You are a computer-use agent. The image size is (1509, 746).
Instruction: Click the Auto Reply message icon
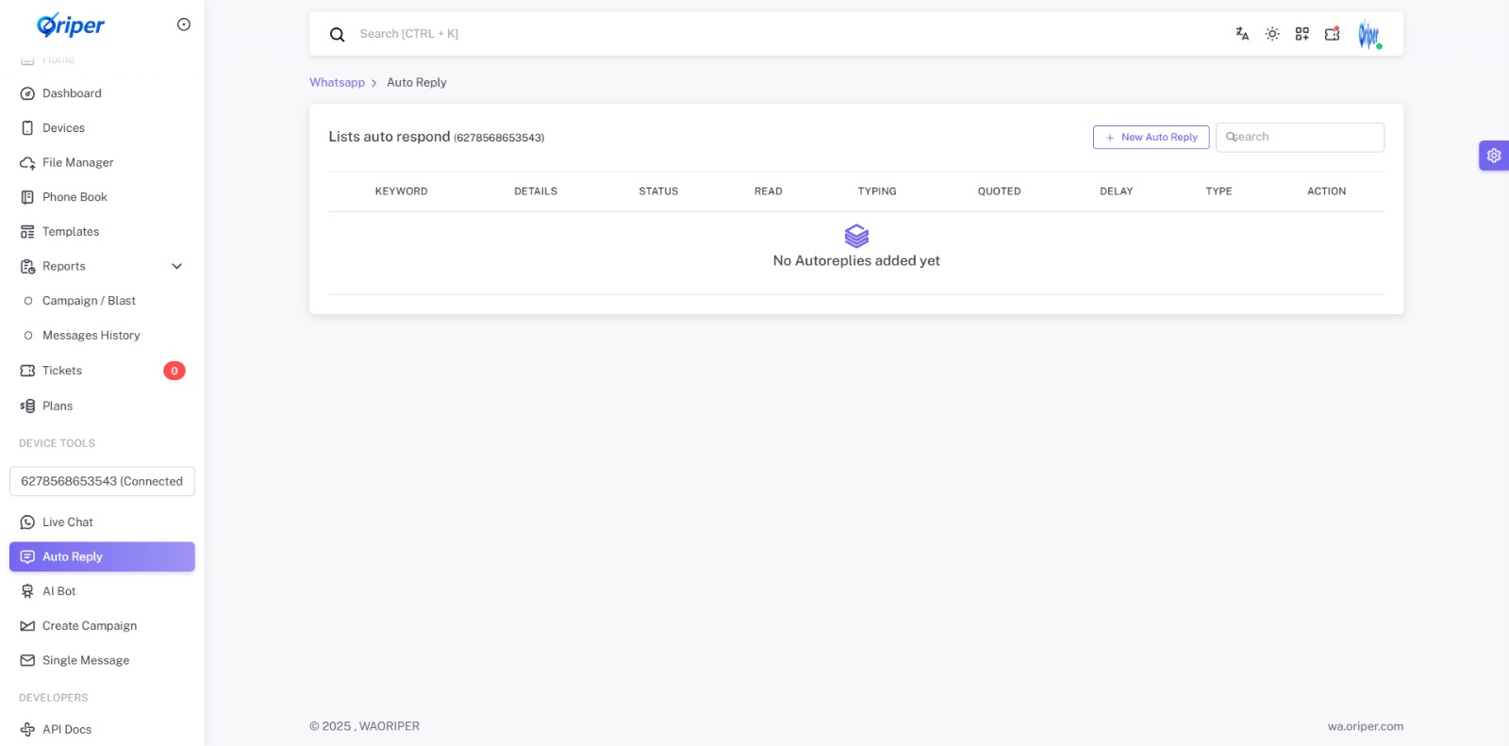27,557
